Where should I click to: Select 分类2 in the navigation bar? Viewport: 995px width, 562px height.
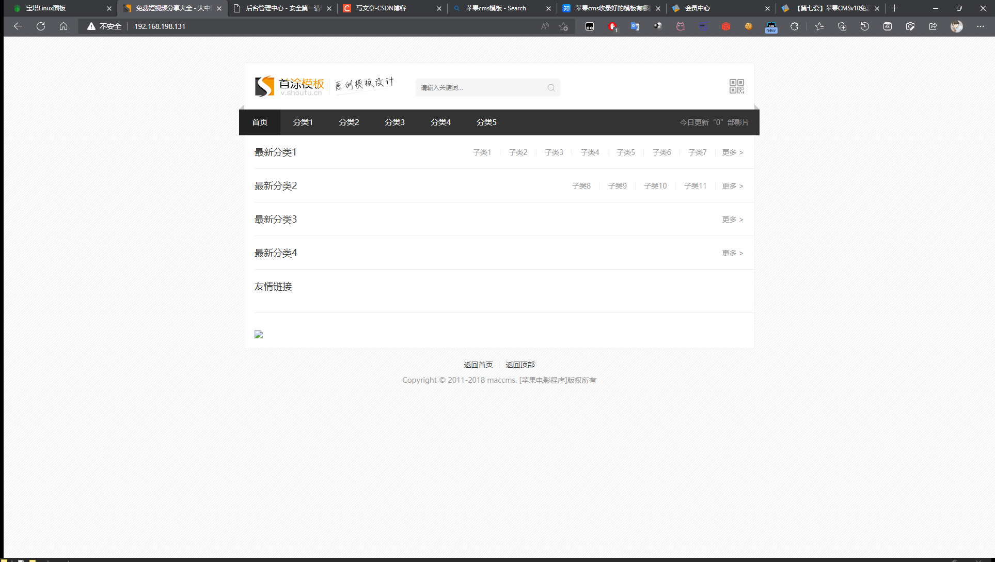(349, 122)
